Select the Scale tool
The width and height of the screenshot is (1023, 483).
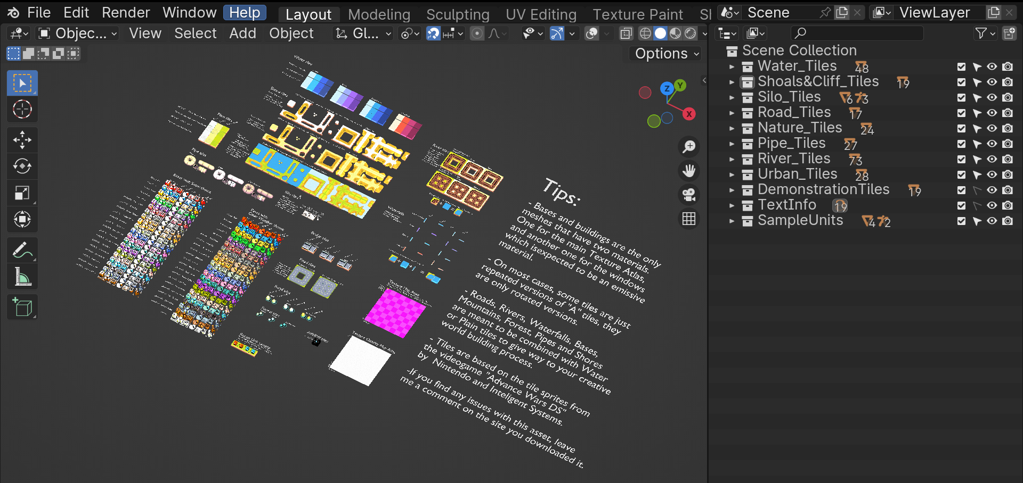[22, 193]
